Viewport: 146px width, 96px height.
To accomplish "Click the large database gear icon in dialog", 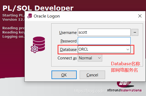I will [38, 45].
